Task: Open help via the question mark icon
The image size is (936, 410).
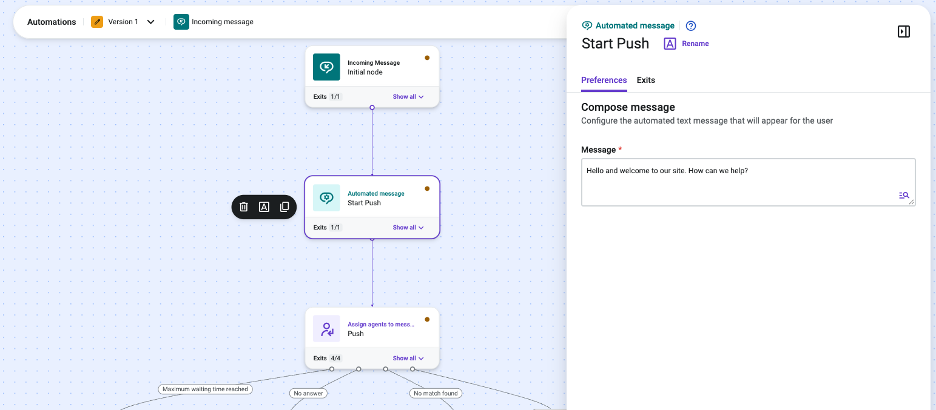Action: click(691, 25)
